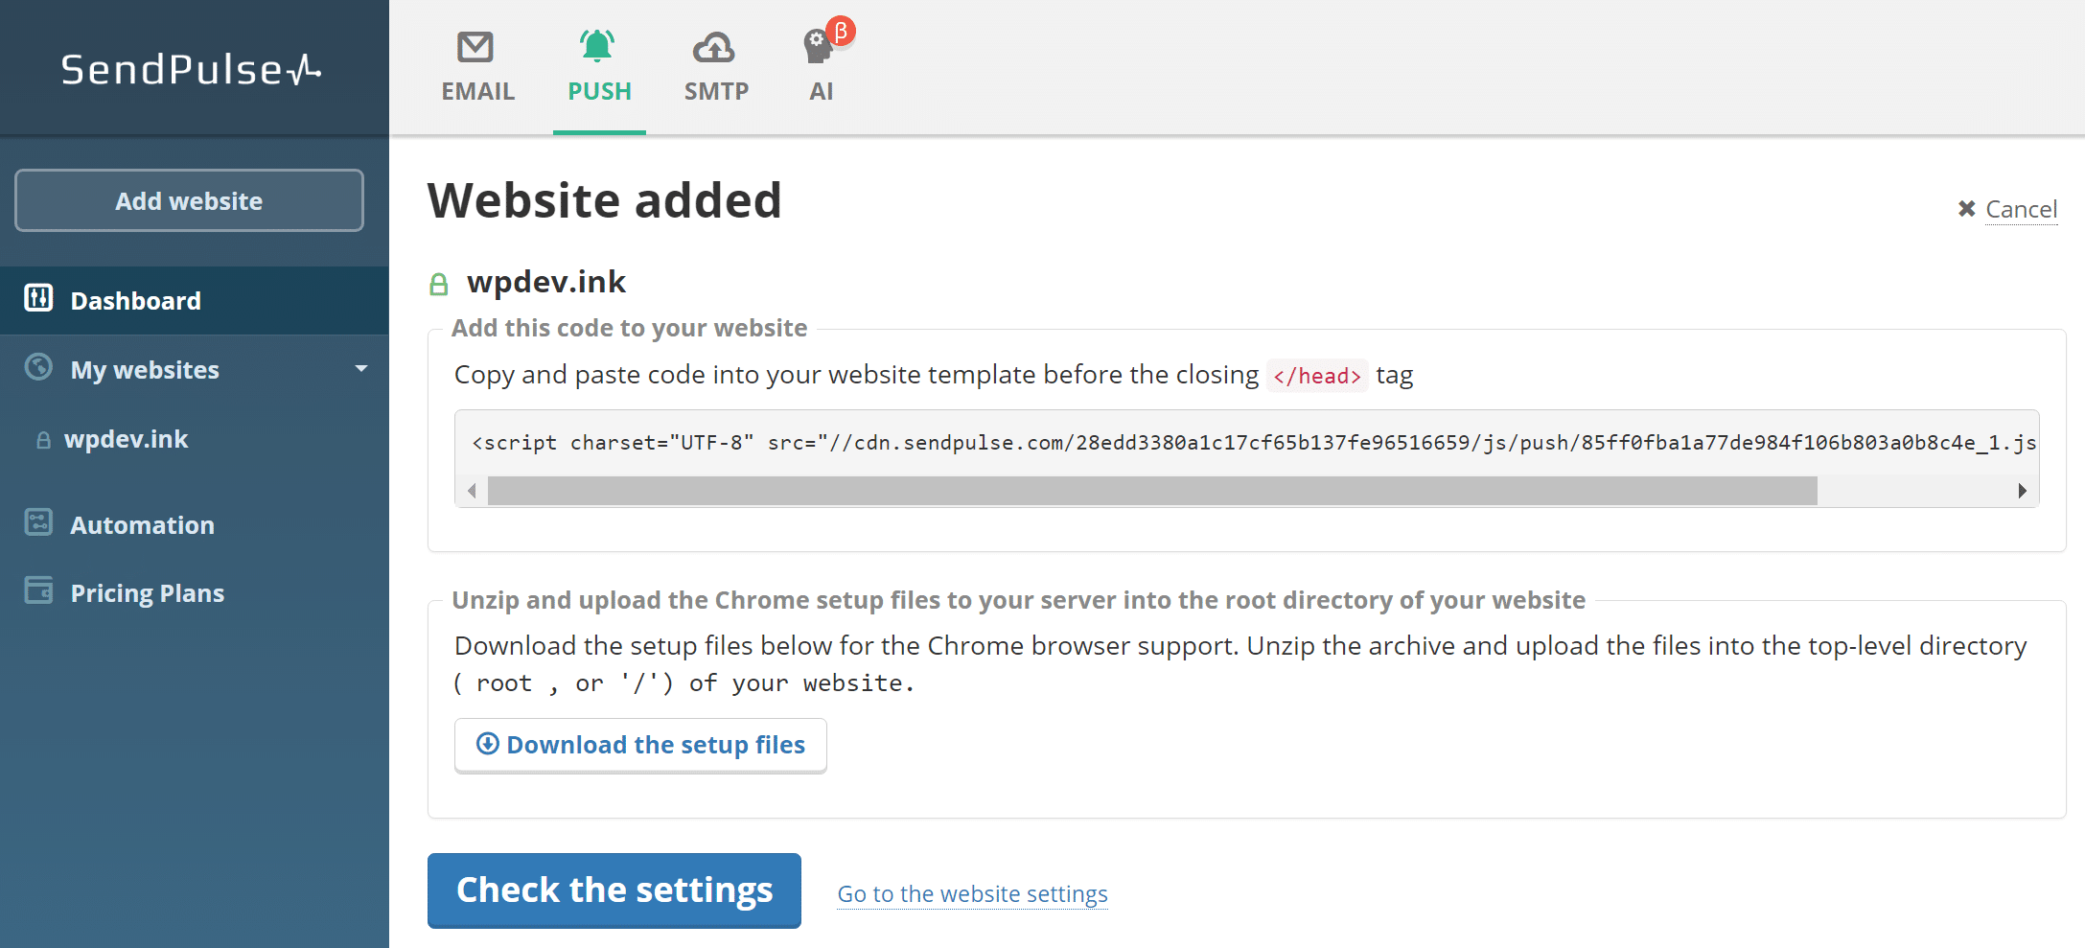Click the </head> code tag text
This screenshot has width=2085, height=948.
click(x=1317, y=376)
